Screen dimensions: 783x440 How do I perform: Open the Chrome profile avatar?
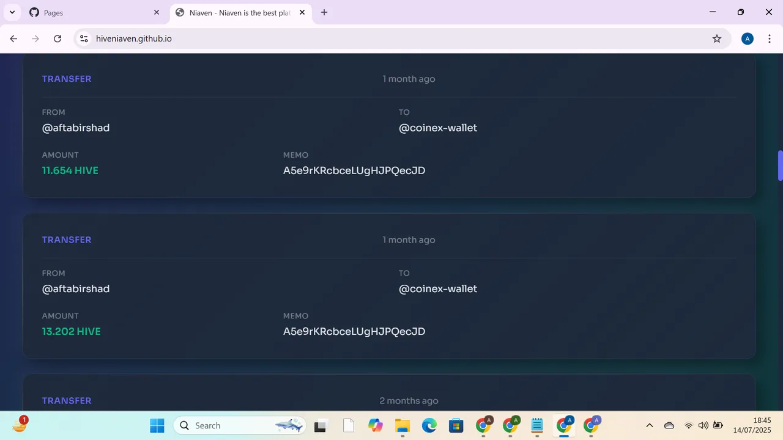coord(747,38)
